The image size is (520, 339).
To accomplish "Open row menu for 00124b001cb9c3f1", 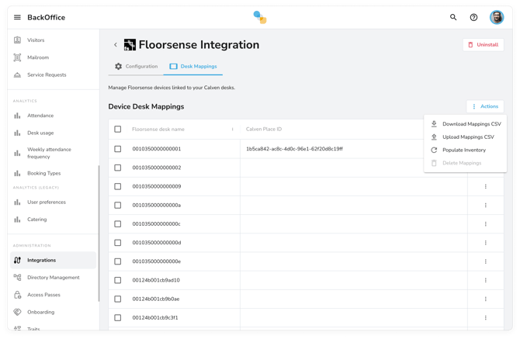I will [486, 318].
